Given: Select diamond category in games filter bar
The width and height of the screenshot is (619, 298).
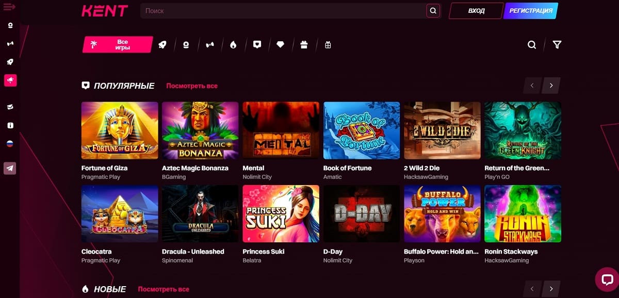Looking at the screenshot, I should [281, 45].
